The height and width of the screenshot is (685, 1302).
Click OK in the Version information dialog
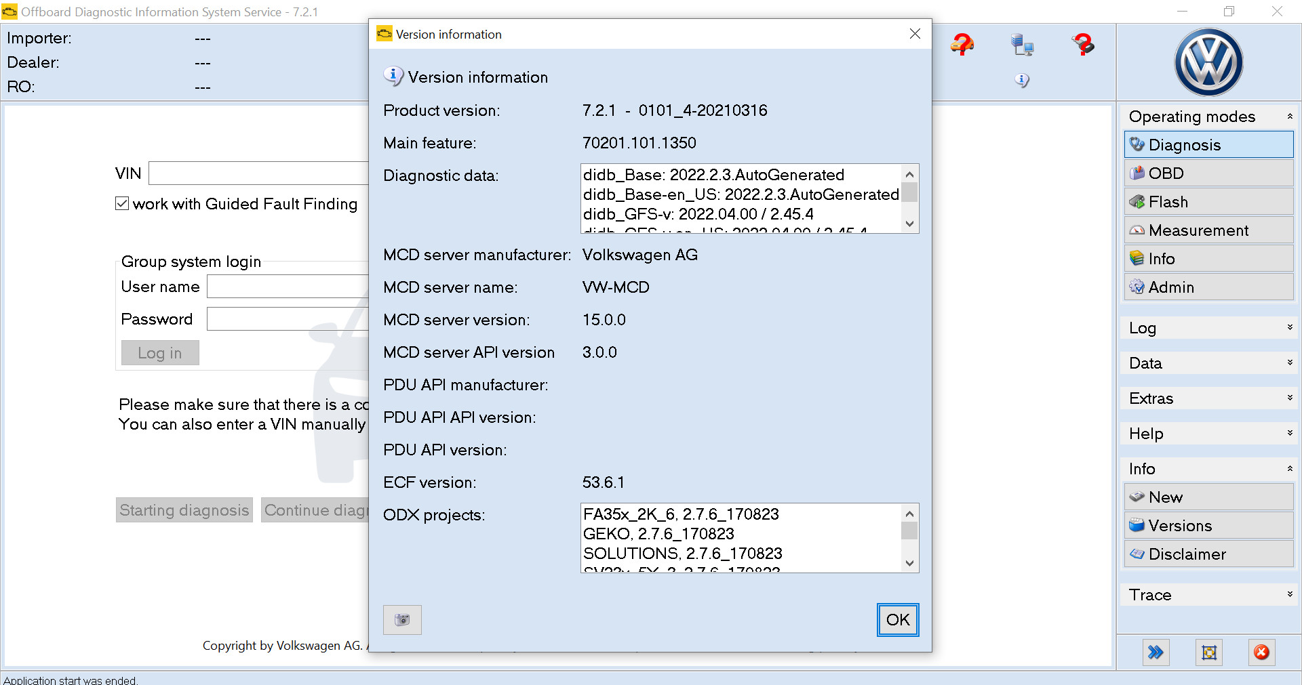898,619
